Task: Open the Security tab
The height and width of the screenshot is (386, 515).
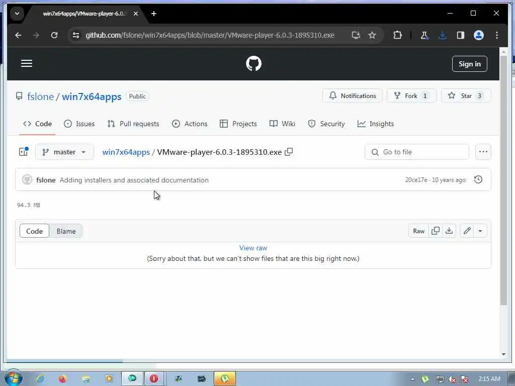Action: point(326,124)
